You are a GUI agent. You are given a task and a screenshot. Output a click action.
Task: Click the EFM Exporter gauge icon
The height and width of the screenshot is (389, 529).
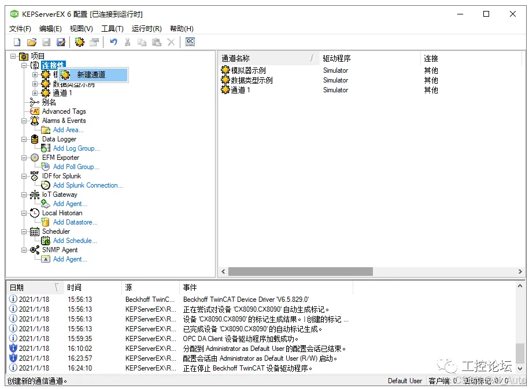pyautogui.click(x=35, y=158)
